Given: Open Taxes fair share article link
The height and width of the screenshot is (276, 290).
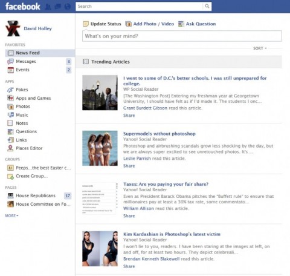Looking at the screenshot, I should [166, 184].
